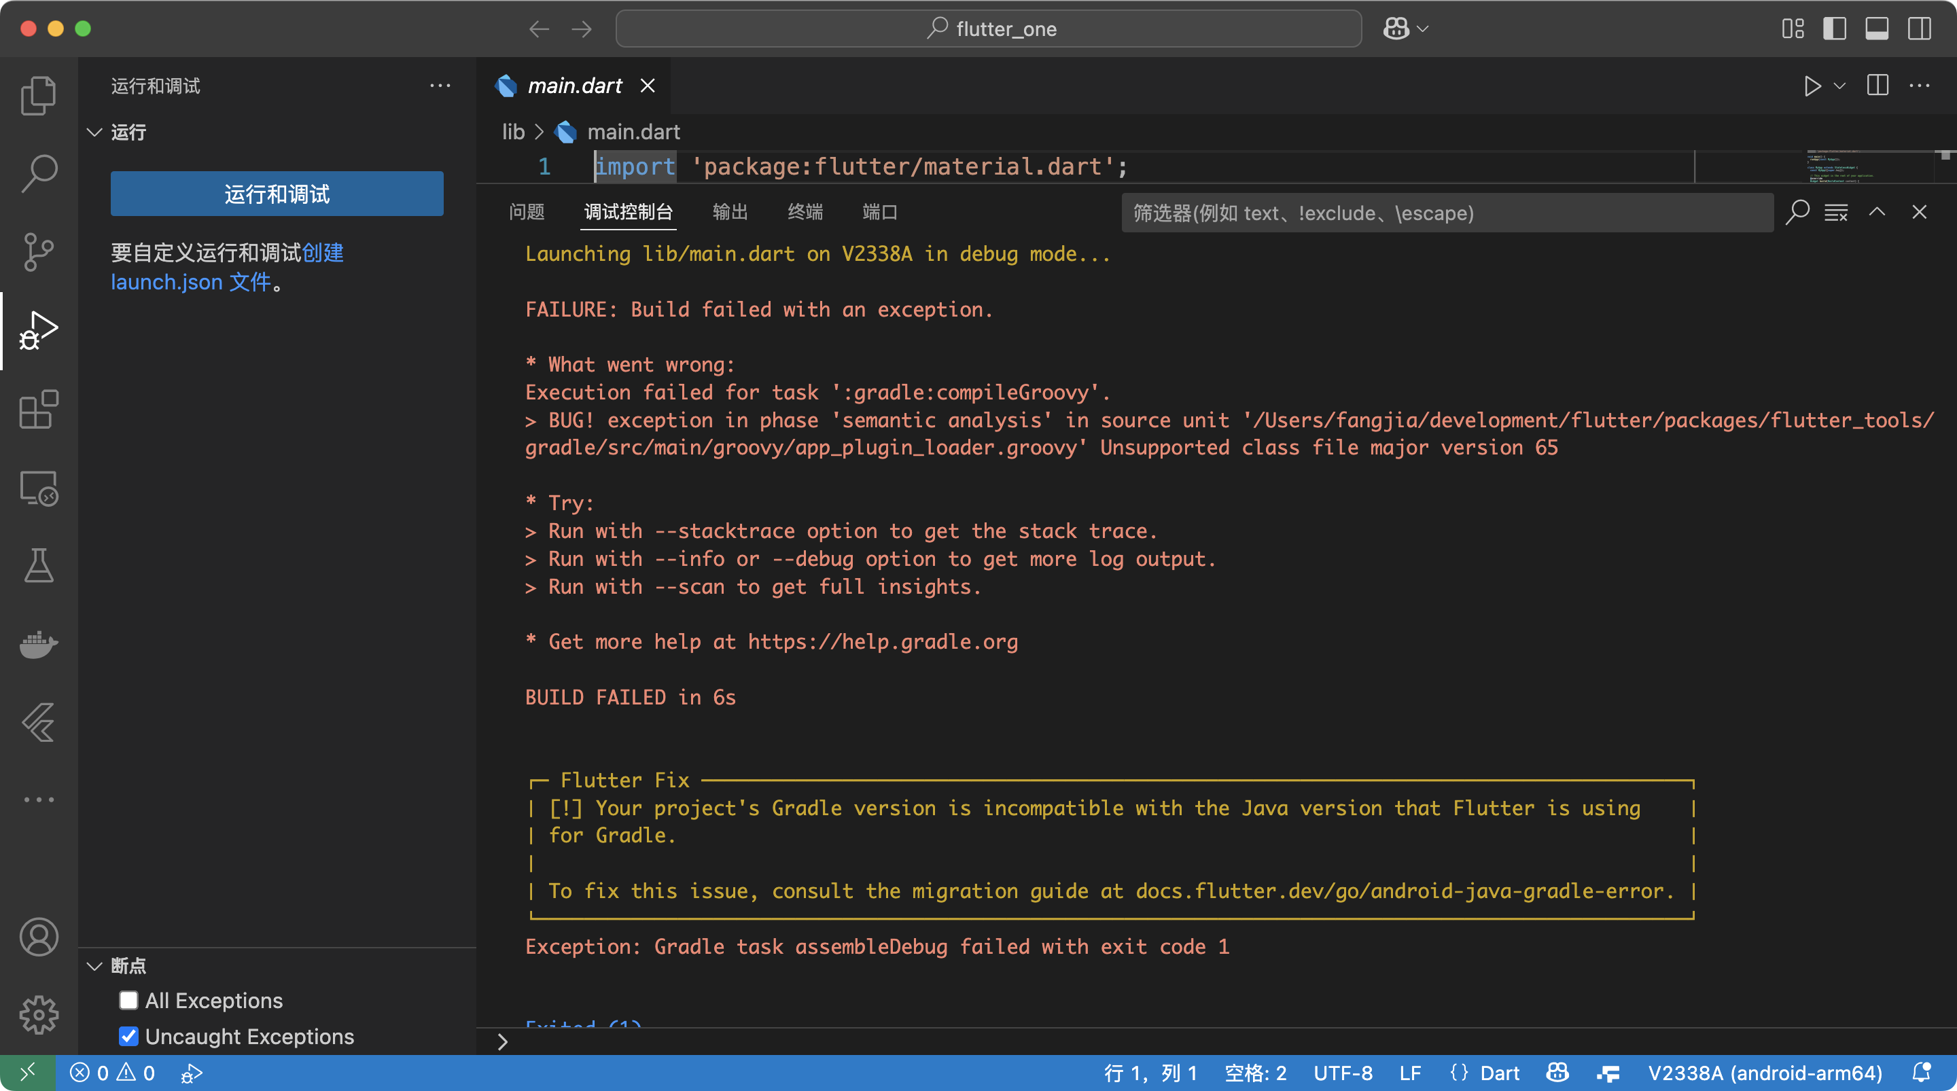Open the Source Control view

point(39,251)
